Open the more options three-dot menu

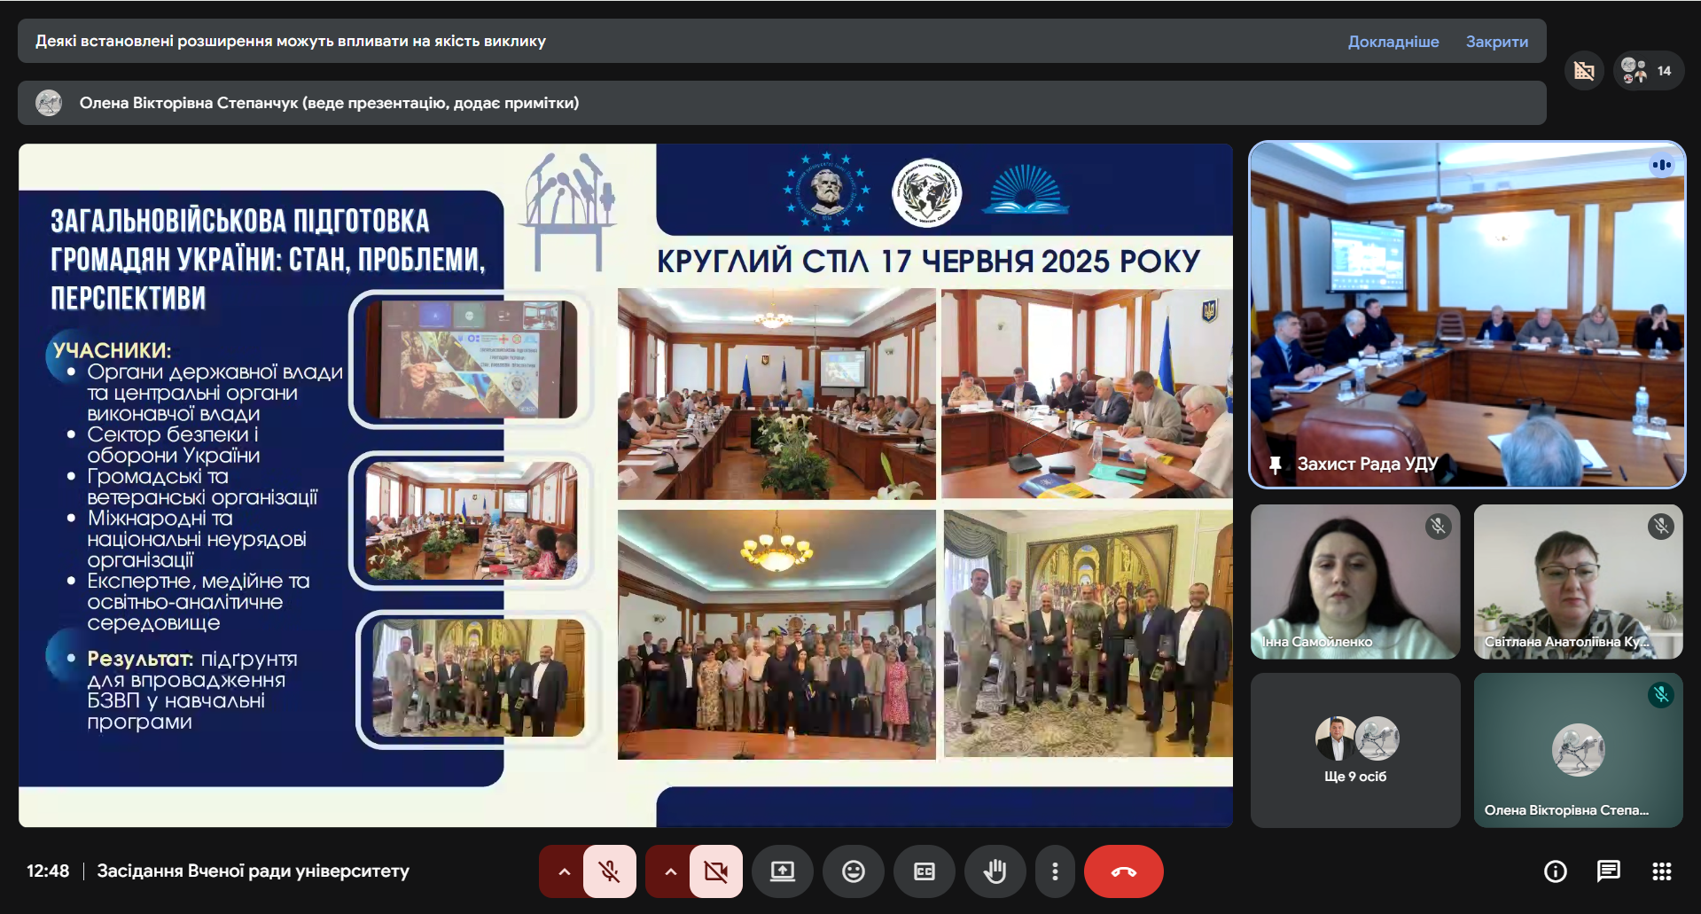click(1054, 871)
